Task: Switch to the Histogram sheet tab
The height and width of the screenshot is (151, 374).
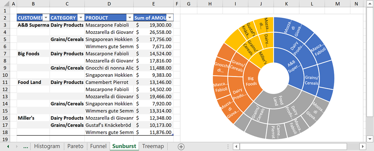Action: (x=47, y=146)
